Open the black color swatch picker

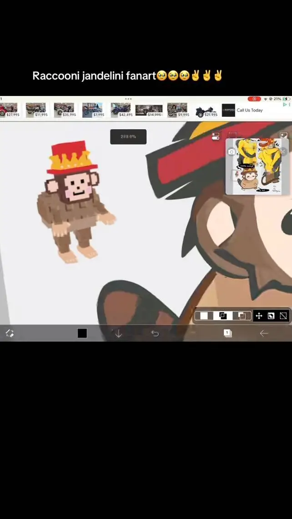[82, 333]
